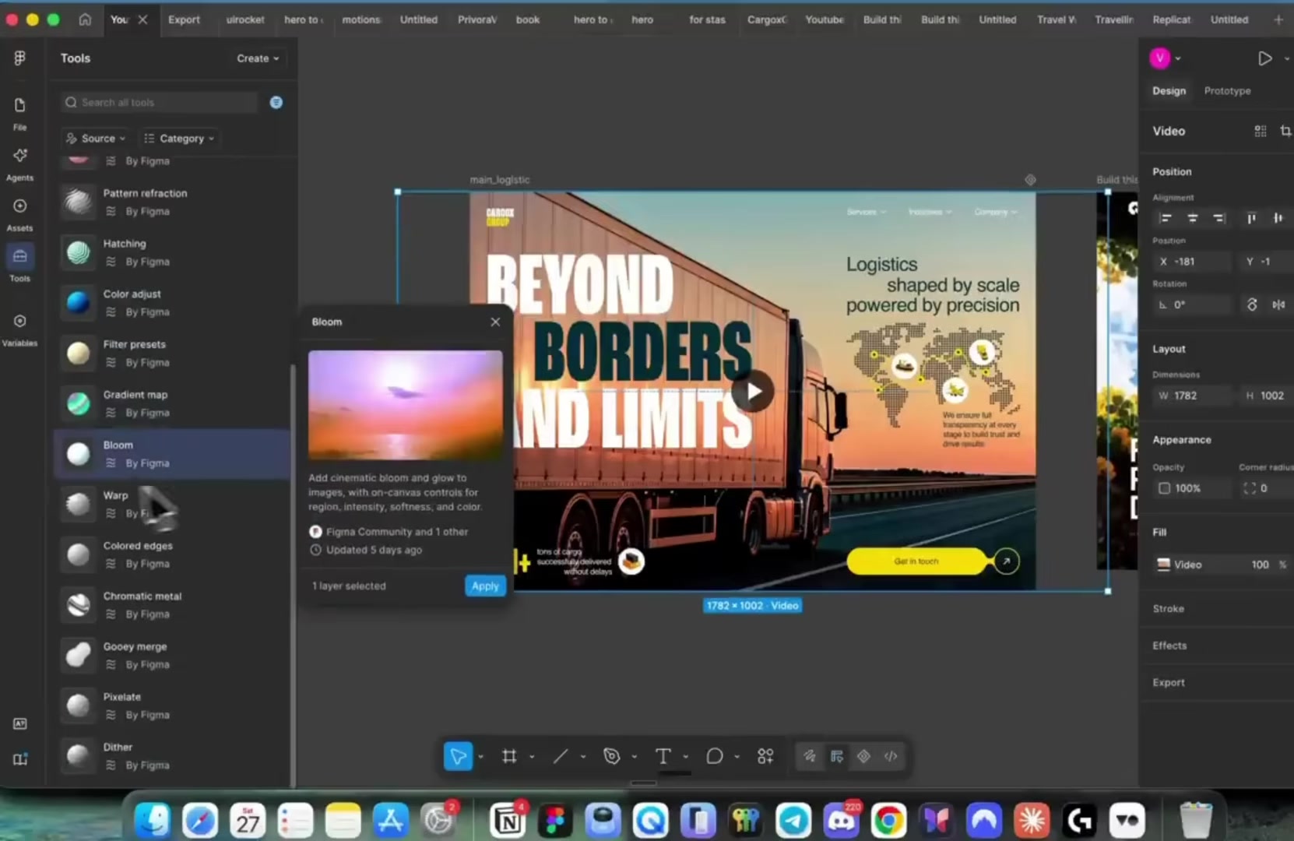Image resolution: width=1294 pixels, height=841 pixels.
Task: Open the Figma main menu icon
Action: (x=20, y=58)
